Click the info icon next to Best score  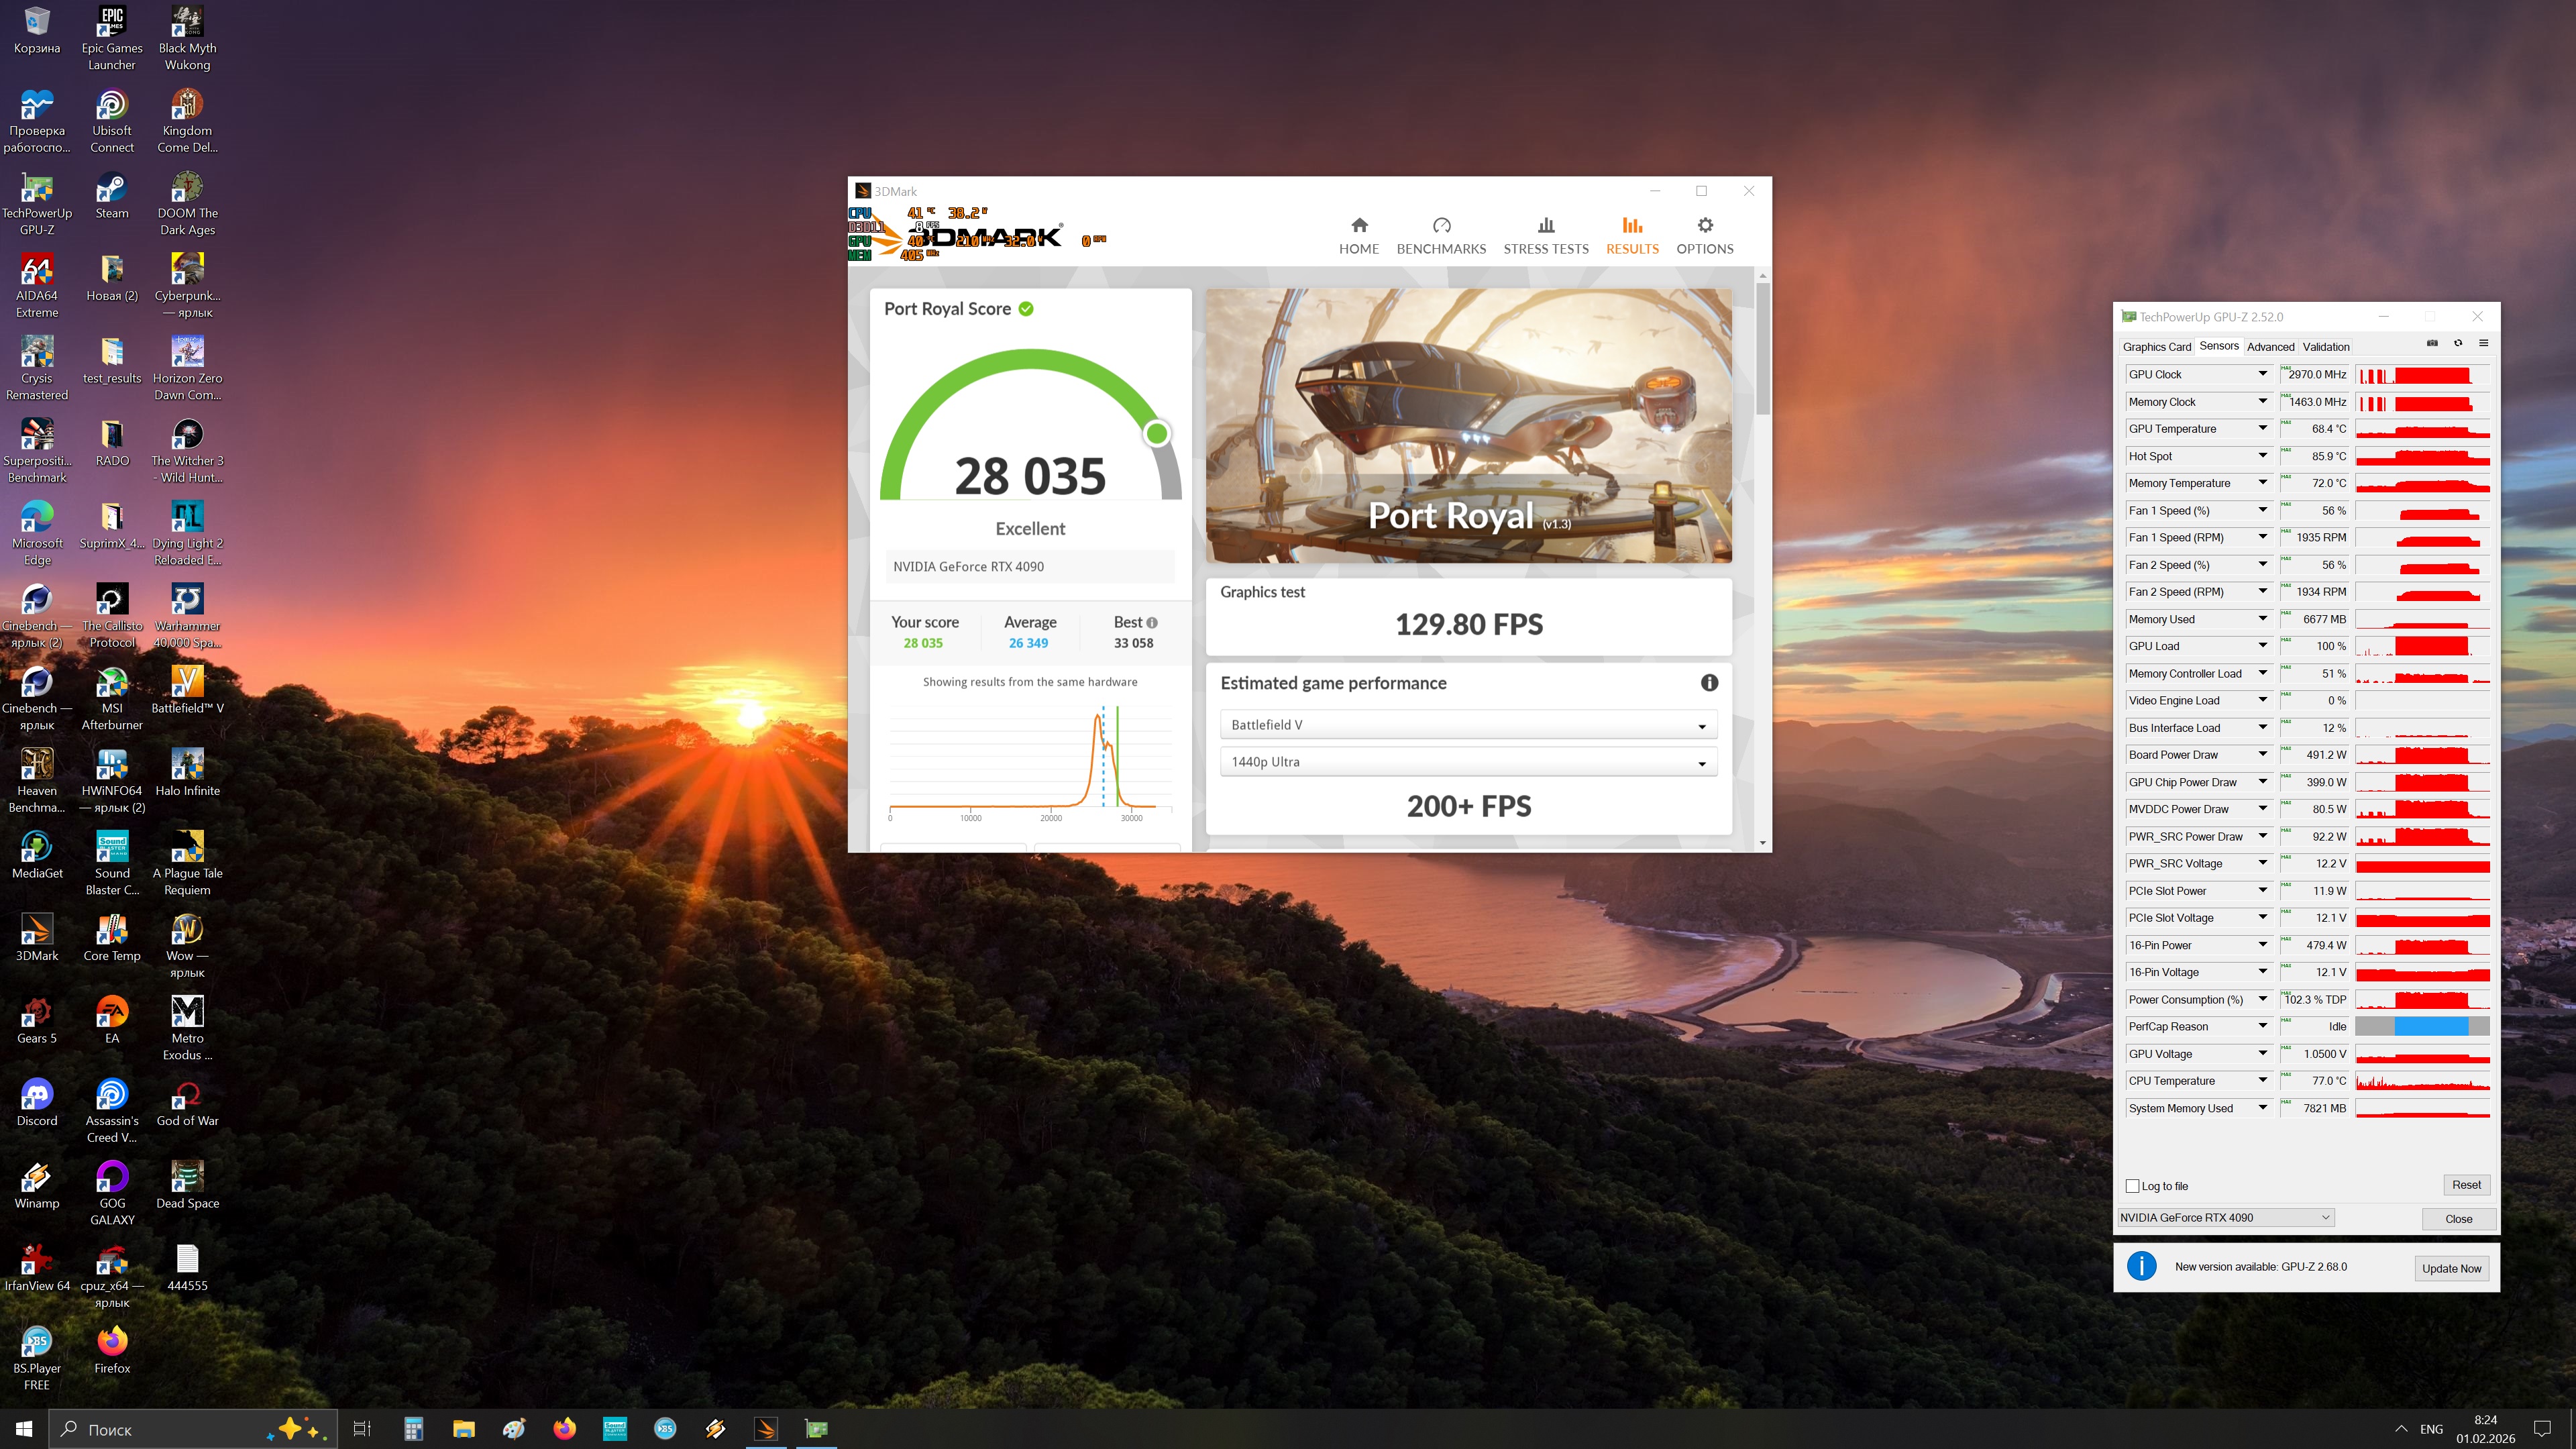[1152, 623]
